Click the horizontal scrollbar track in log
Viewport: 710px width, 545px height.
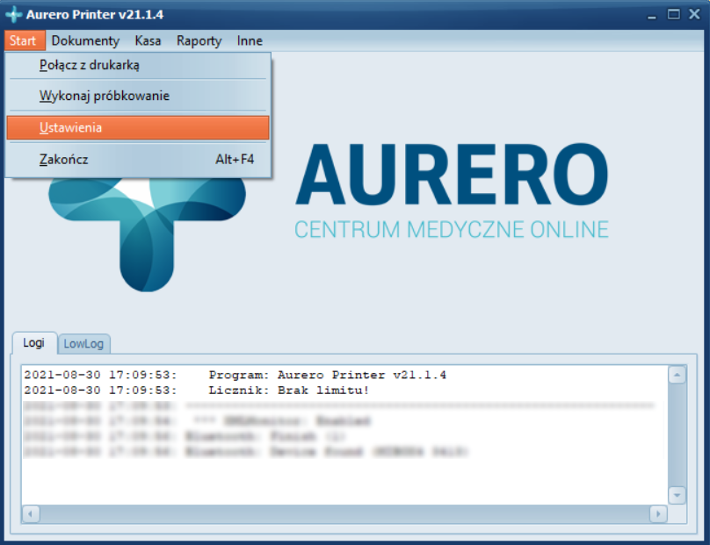(344, 513)
